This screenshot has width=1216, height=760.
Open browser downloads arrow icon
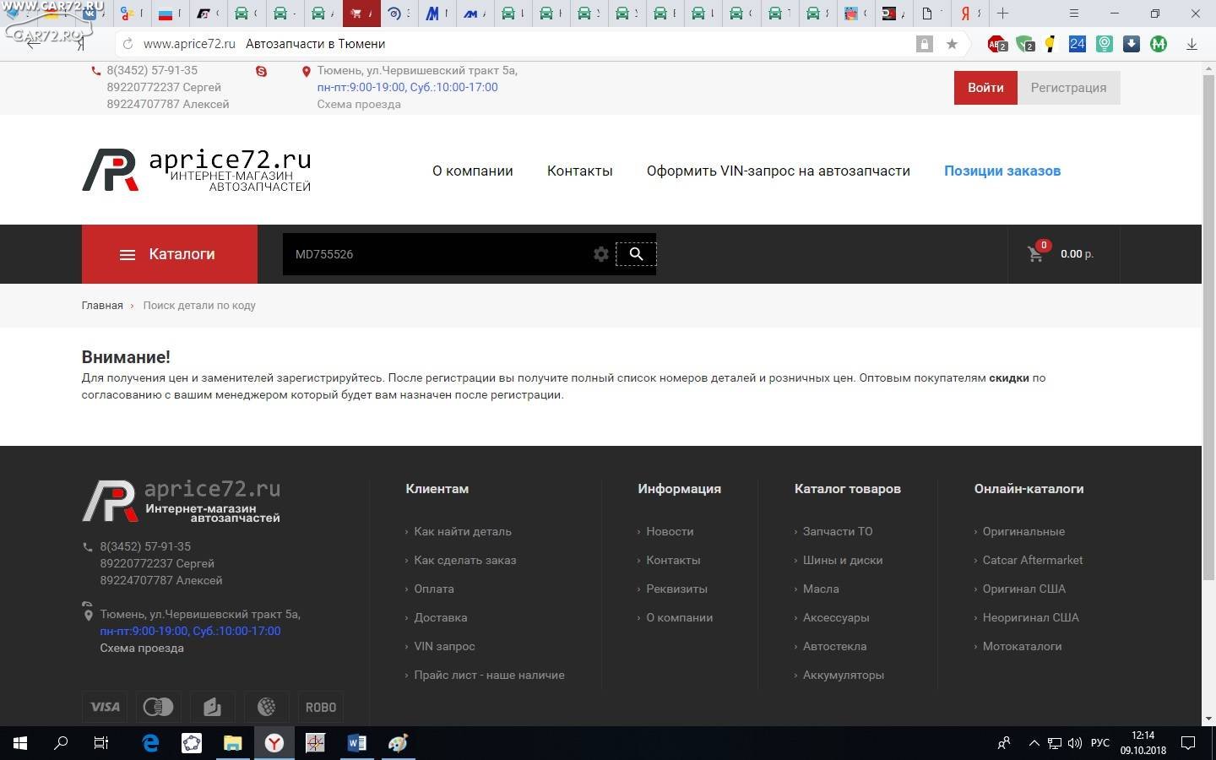[1192, 44]
